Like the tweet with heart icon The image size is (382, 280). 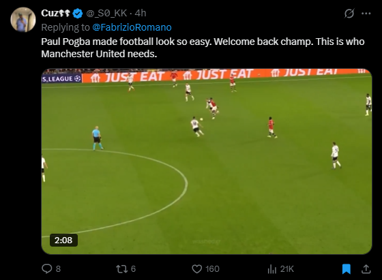click(x=197, y=269)
